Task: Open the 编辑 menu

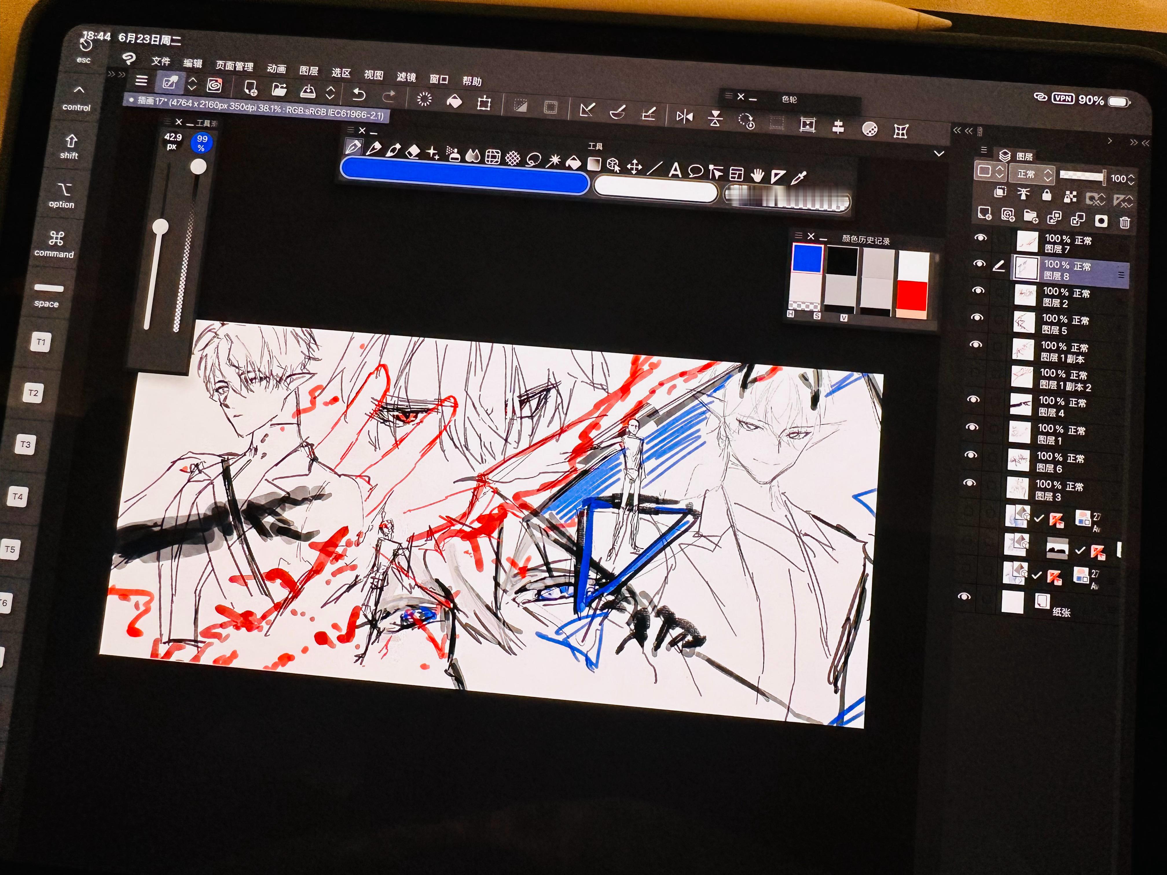Action: point(192,63)
